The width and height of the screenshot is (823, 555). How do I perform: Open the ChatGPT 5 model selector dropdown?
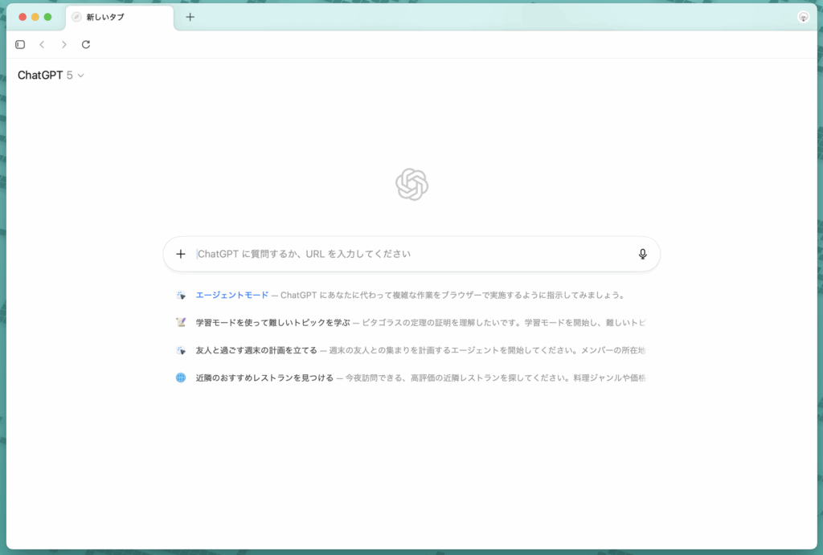[51, 74]
